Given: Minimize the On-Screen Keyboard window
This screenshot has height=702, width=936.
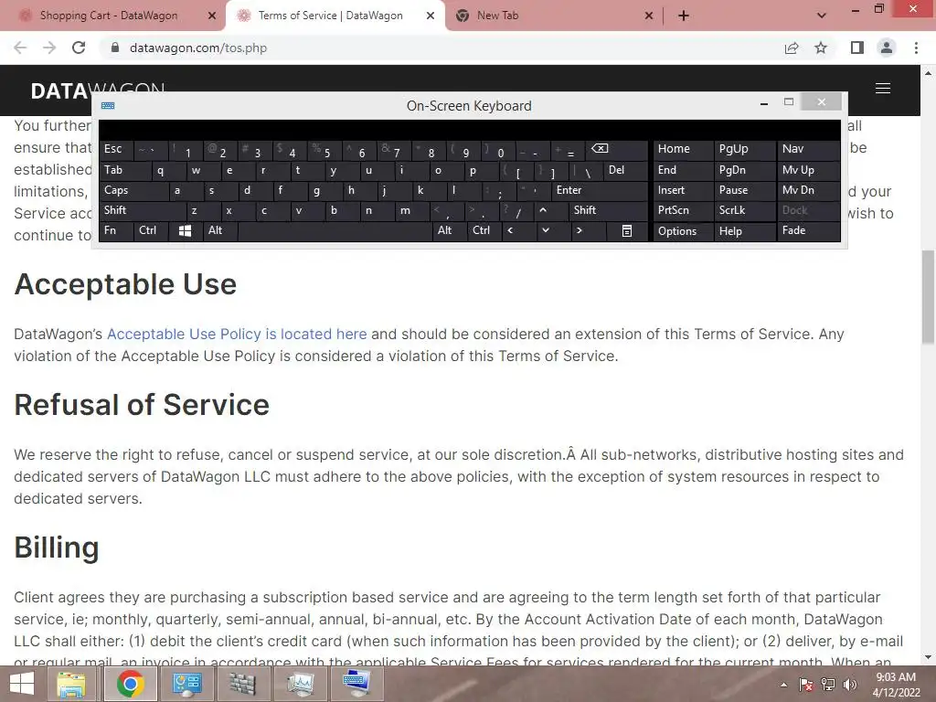Looking at the screenshot, I should (x=763, y=104).
